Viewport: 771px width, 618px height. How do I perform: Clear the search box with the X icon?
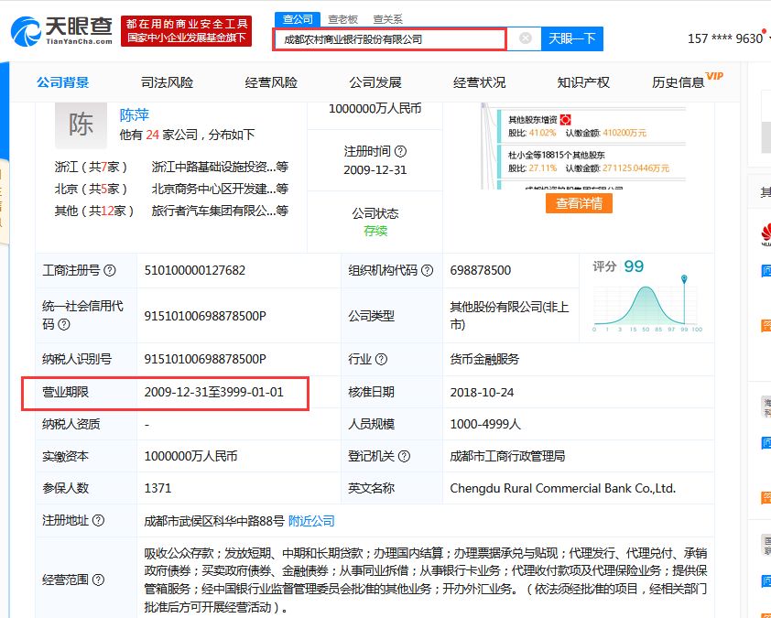click(526, 38)
